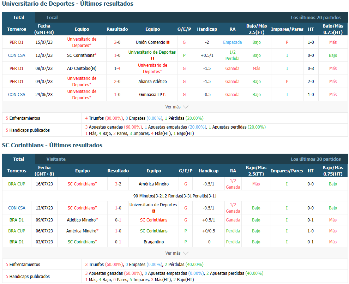Expand Ver más under Universitario results
The image size is (349, 284).
point(177,107)
